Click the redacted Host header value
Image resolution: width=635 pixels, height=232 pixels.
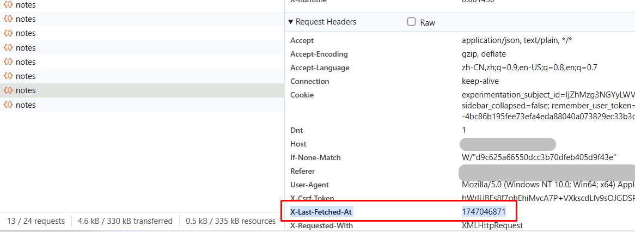(x=507, y=144)
